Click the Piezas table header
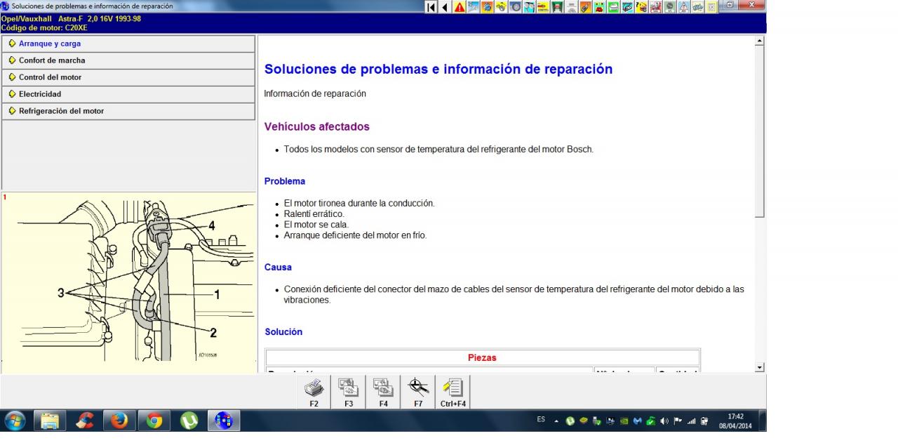Viewport: 898px width, 448px height. [482, 357]
